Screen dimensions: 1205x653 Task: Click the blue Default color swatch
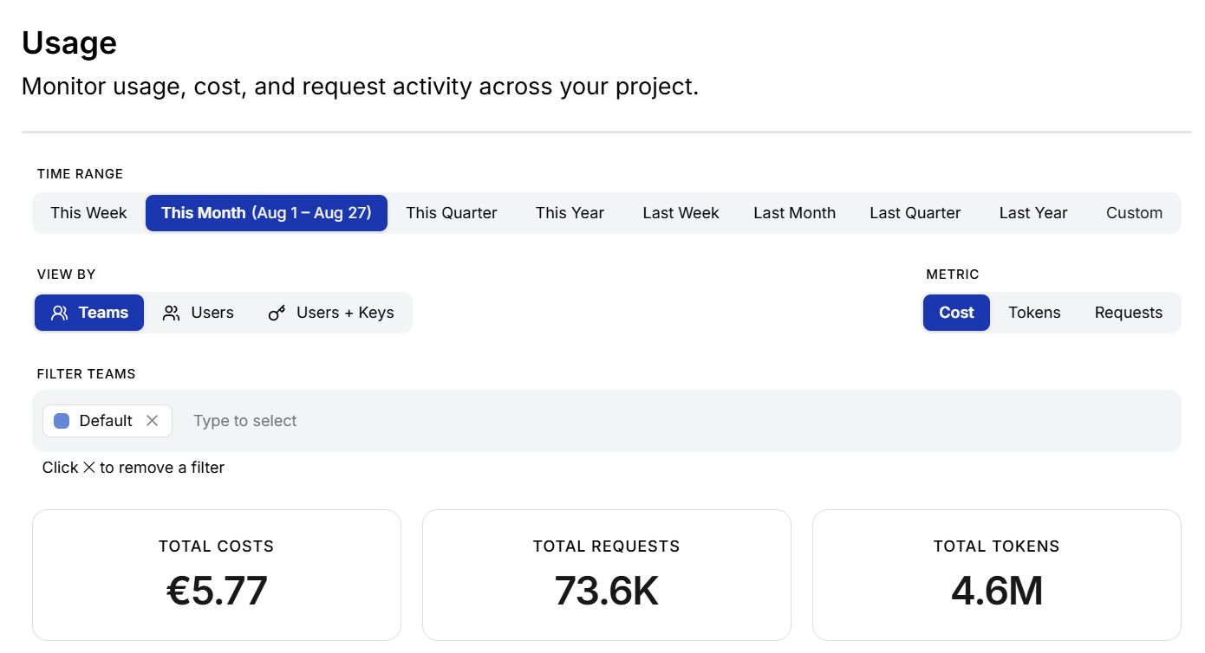click(x=62, y=421)
